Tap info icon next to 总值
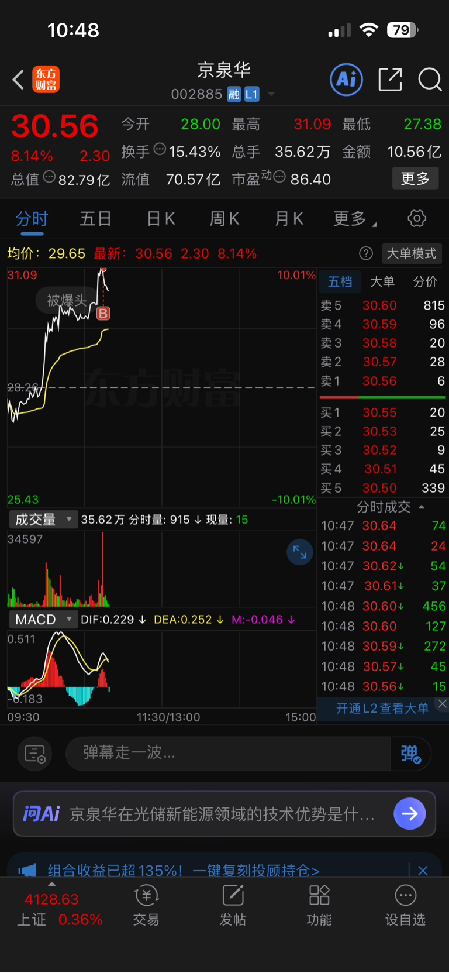 pyautogui.click(x=49, y=177)
